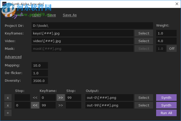Click the Keyframes path input field
This screenshot has width=181, height=121.
click(83, 33)
